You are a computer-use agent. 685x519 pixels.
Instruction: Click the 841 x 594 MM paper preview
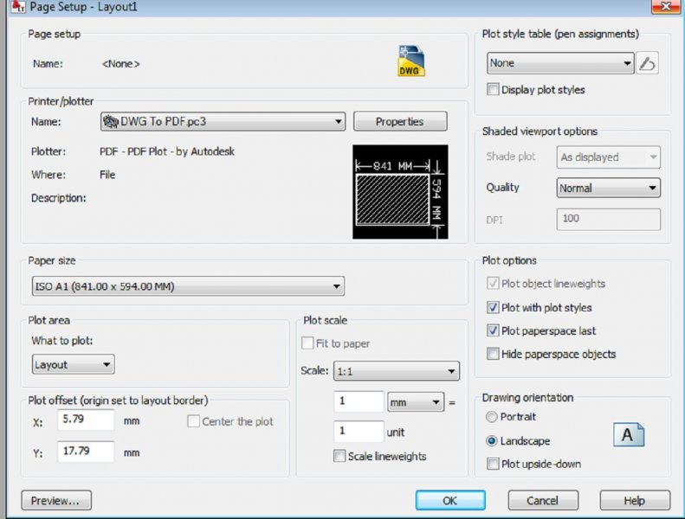tap(400, 192)
